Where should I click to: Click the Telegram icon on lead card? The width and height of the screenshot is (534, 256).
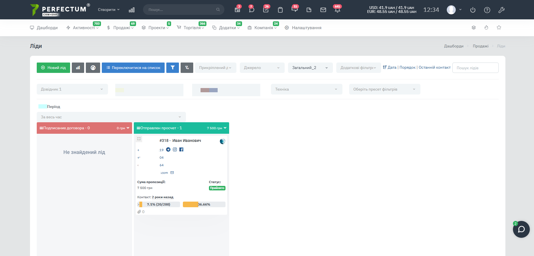pos(168,149)
